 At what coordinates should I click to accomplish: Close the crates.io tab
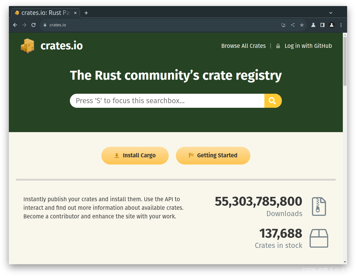click(75, 13)
